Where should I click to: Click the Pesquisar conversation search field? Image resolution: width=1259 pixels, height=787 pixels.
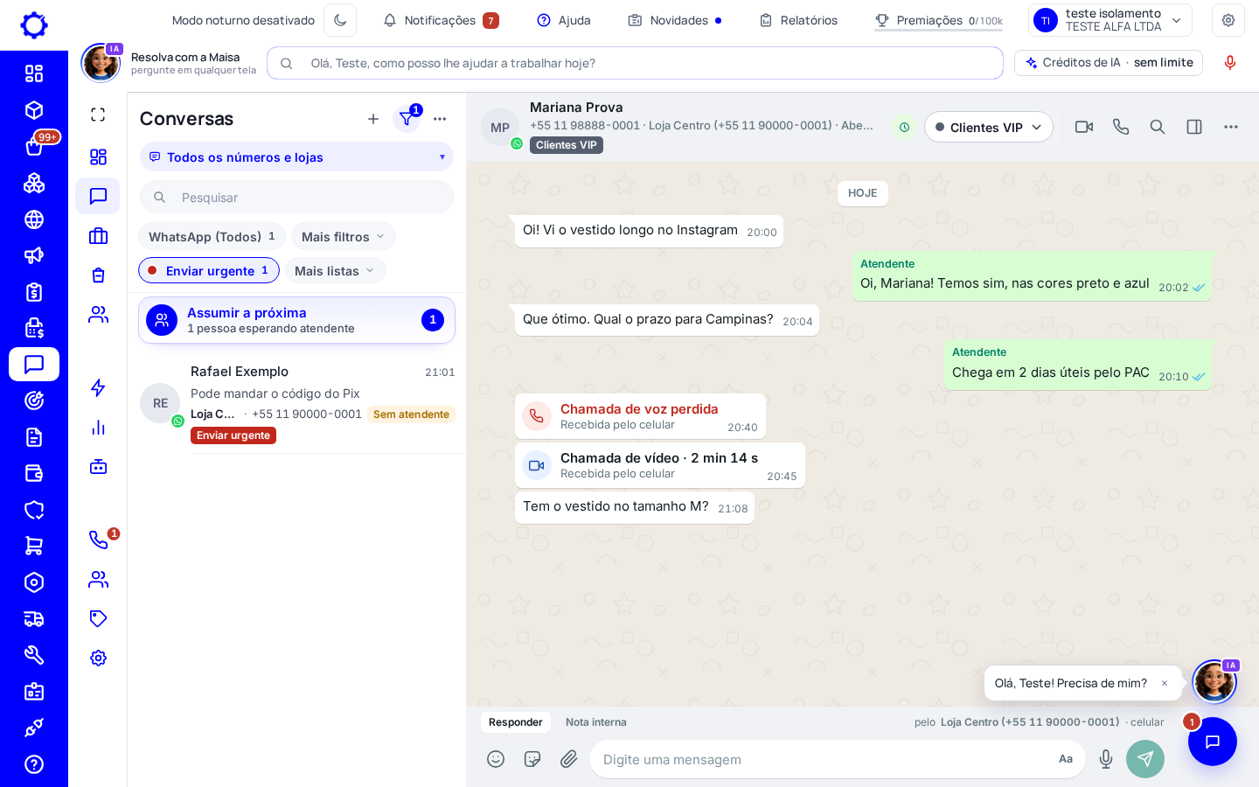coord(296,198)
